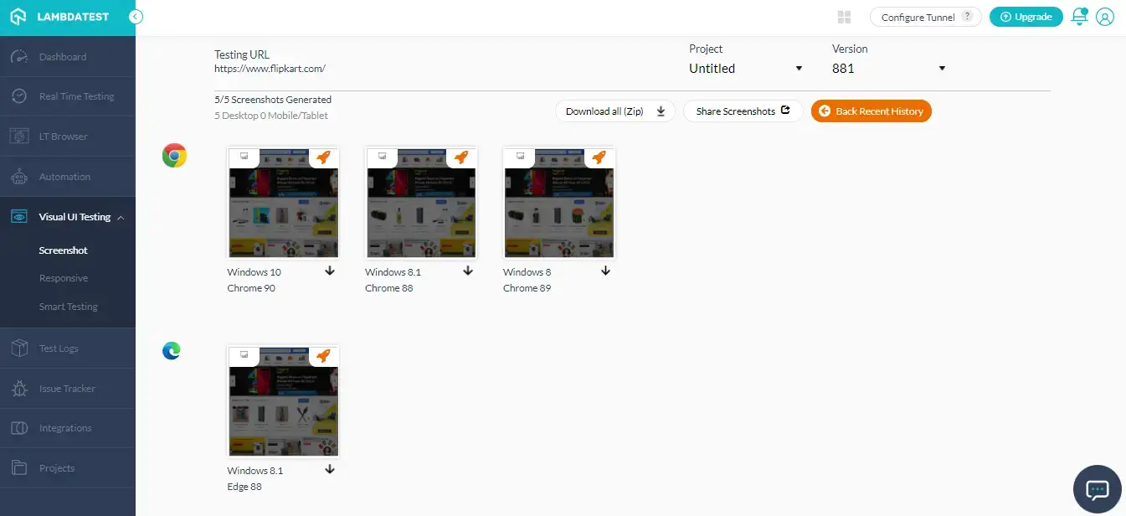The width and height of the screenshot is (1126, 516).
Task: Download the Windows 8 Chrome 89 screenshot
Action: coord(606,271)
